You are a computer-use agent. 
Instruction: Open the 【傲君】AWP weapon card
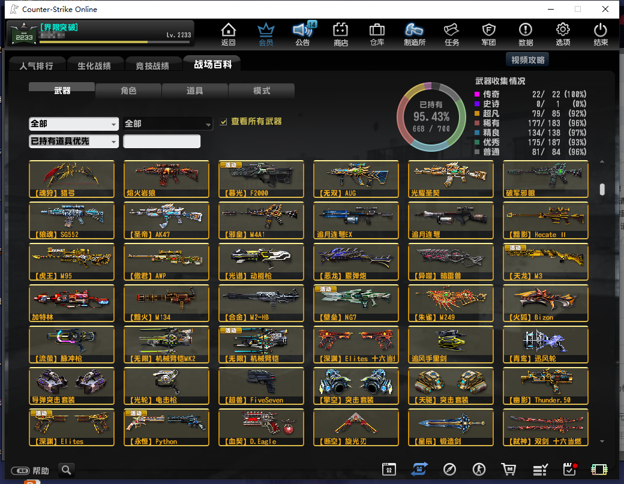166,261
